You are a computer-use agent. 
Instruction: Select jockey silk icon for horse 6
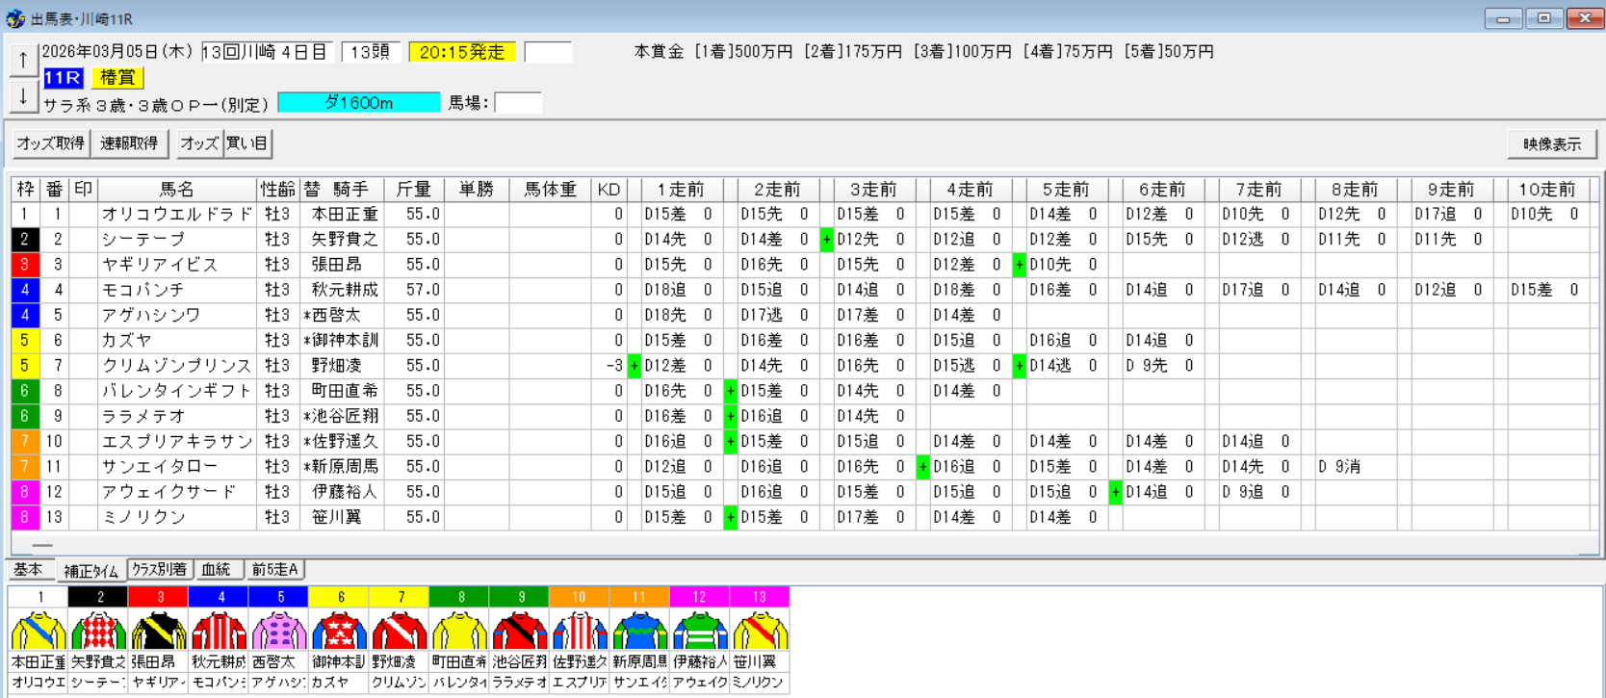point(339,632)
